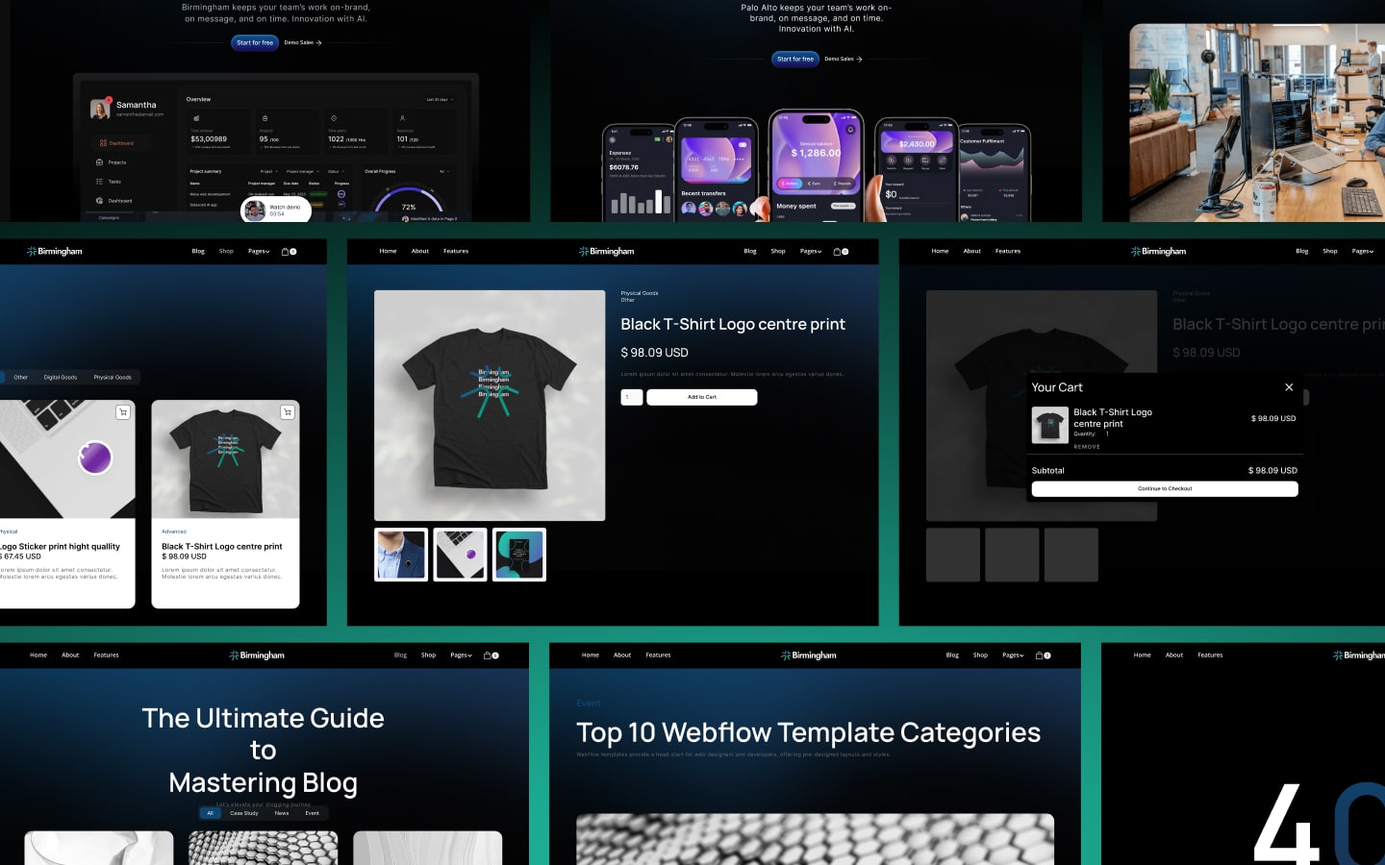Click Demo Sales link in the Palo Alto hero
1385x865 pixels.
click(844, 59)
